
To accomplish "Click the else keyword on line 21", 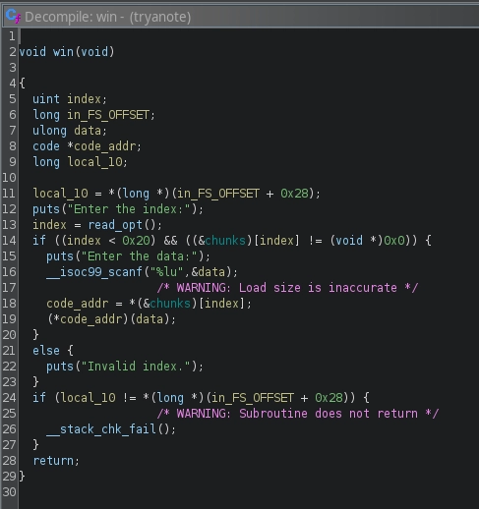I will click(46, 351).
